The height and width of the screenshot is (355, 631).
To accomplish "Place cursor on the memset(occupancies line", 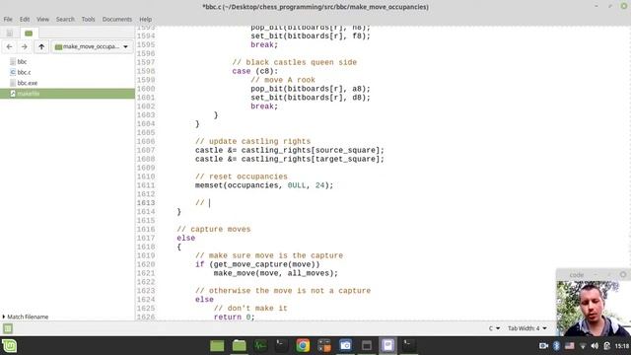I will pos(264,185).
